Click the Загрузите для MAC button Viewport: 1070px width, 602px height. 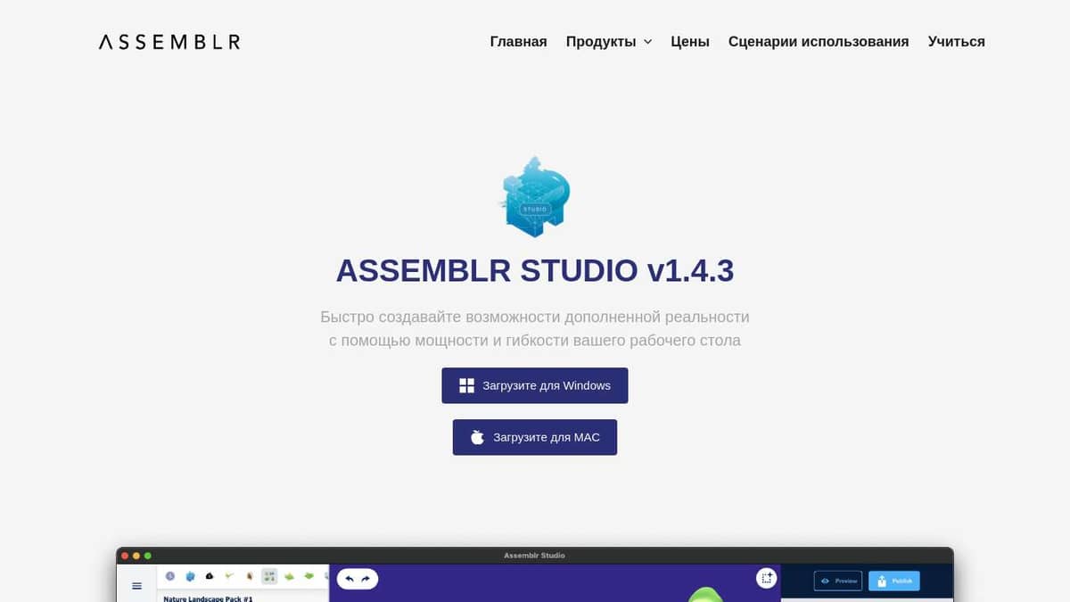(x=534, y=436)
